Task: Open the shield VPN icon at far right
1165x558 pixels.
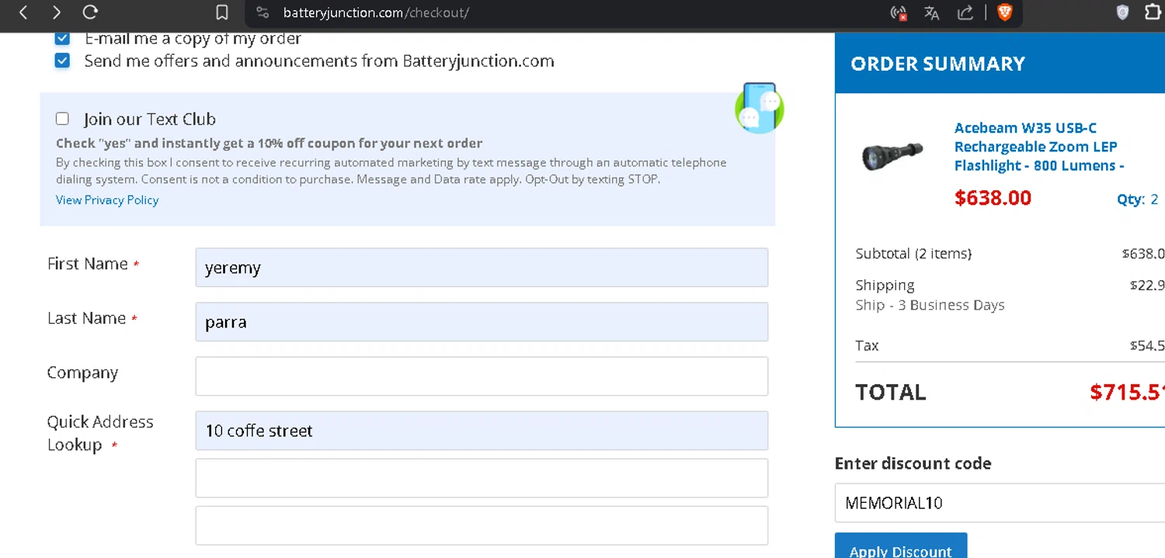Action: click(1122, 12)
